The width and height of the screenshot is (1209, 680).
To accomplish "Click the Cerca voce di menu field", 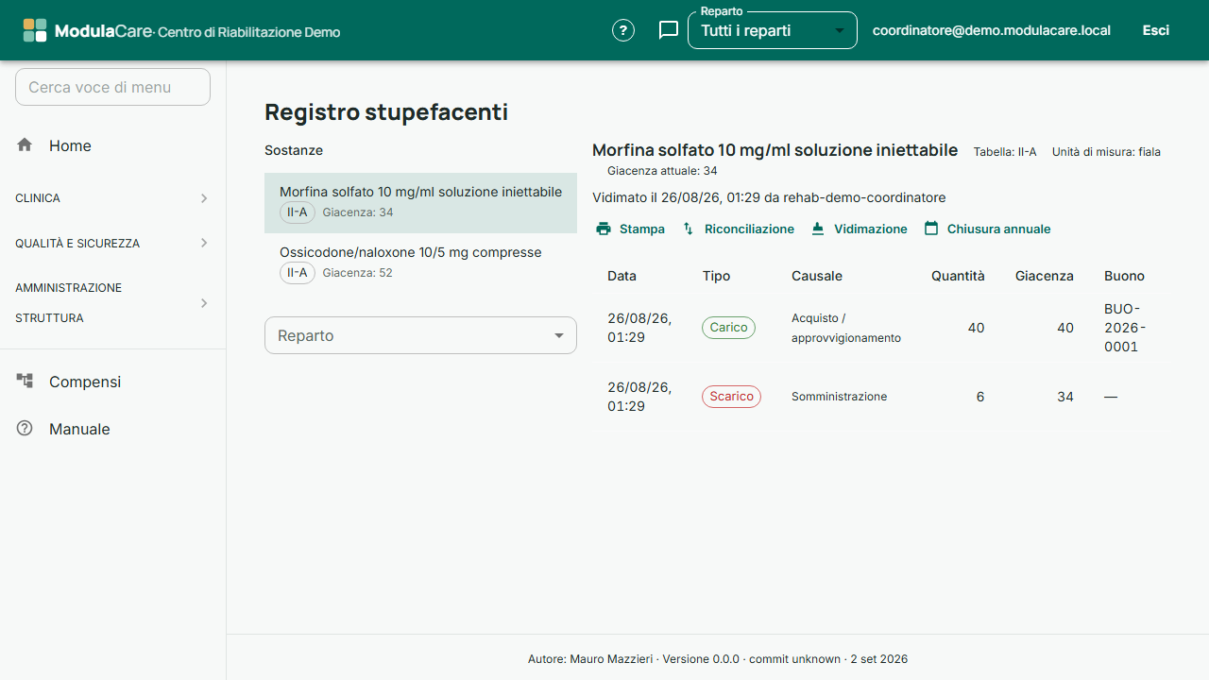I will pos(112,87).
